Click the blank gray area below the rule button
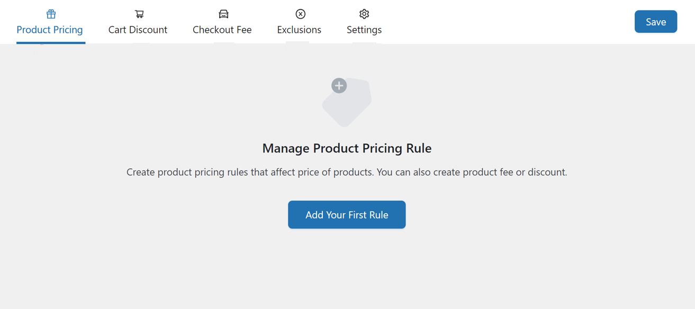Image resolution: width=695 pixels, height=309 pixels. pos(347,270)
